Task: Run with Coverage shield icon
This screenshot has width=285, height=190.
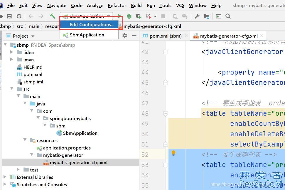Action: [139, 16]
